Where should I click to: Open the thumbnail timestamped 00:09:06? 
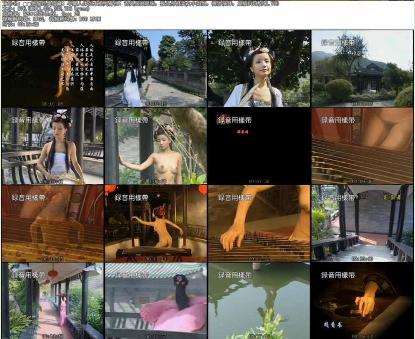[362, 146]
